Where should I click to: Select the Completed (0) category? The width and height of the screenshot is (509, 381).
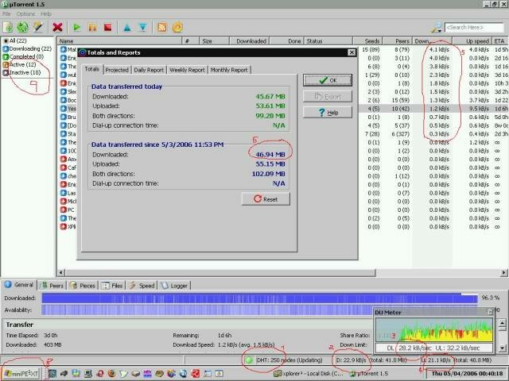click(23, 56)
